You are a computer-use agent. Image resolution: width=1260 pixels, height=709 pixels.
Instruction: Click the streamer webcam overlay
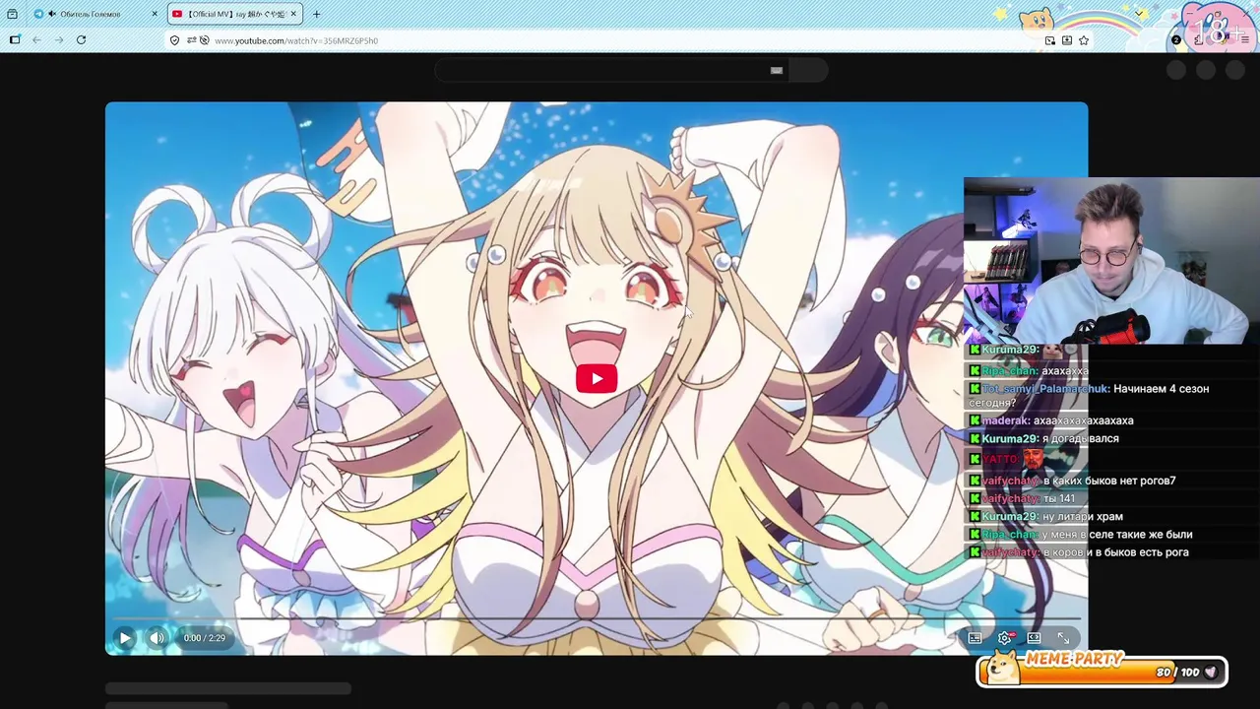1111,261
